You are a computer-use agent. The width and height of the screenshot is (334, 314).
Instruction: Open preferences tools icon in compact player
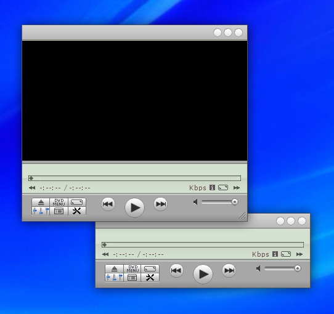(x=150, y=278)
